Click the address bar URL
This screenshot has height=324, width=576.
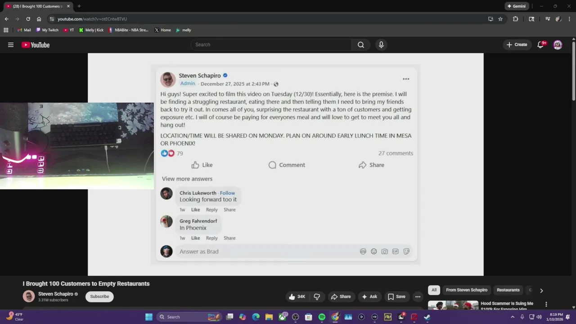point(92,19)
